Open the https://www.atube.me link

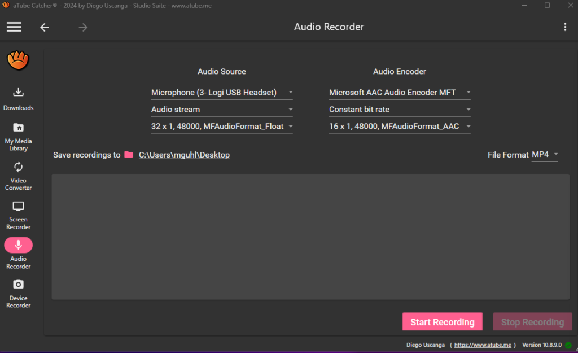(x=483, y=345)
